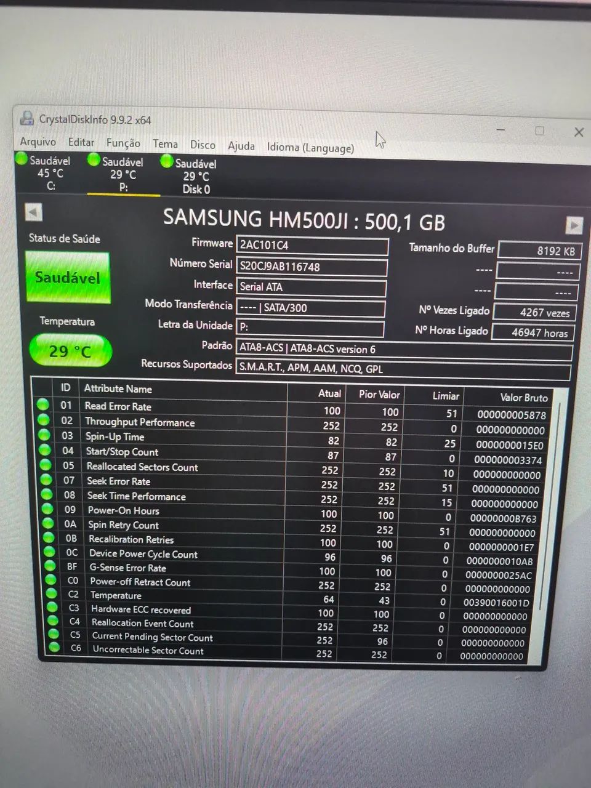Click the status dot for Reallocation Event Count
591x788 pixels.
click(53, 621)
